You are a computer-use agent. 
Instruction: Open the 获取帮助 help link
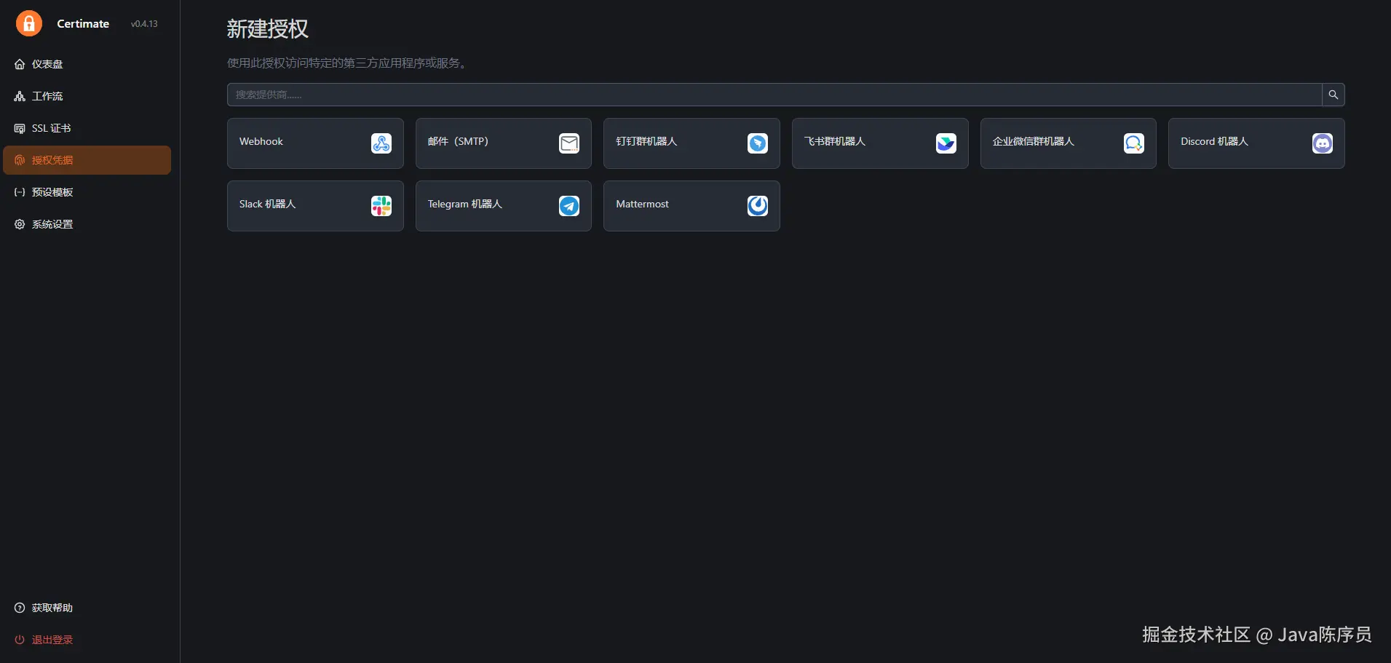pos(87,608)
